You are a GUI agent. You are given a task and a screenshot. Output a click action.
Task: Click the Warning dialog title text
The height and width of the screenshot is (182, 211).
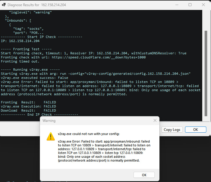49,121
